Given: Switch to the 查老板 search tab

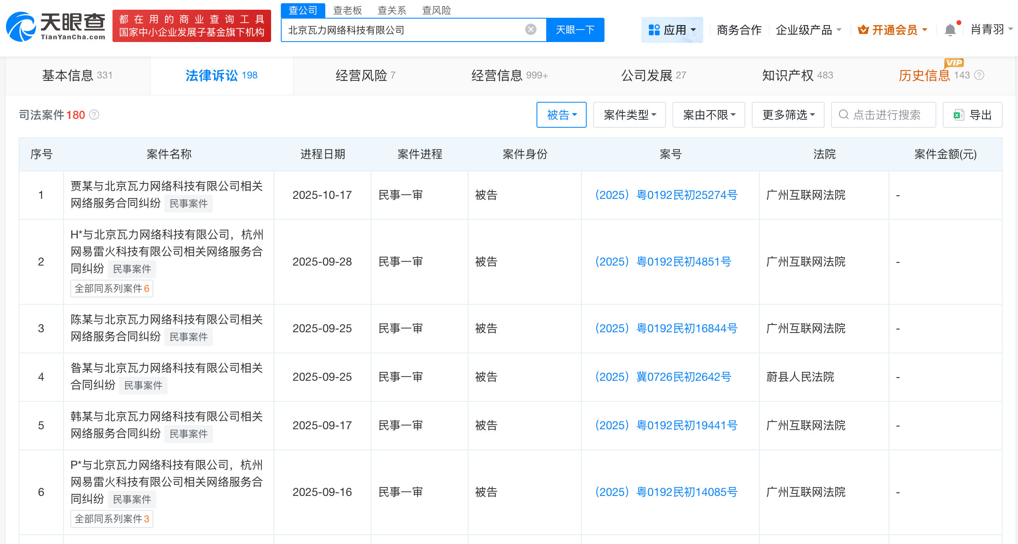Looking at the screenshot, I should click(x=347, y=10).
